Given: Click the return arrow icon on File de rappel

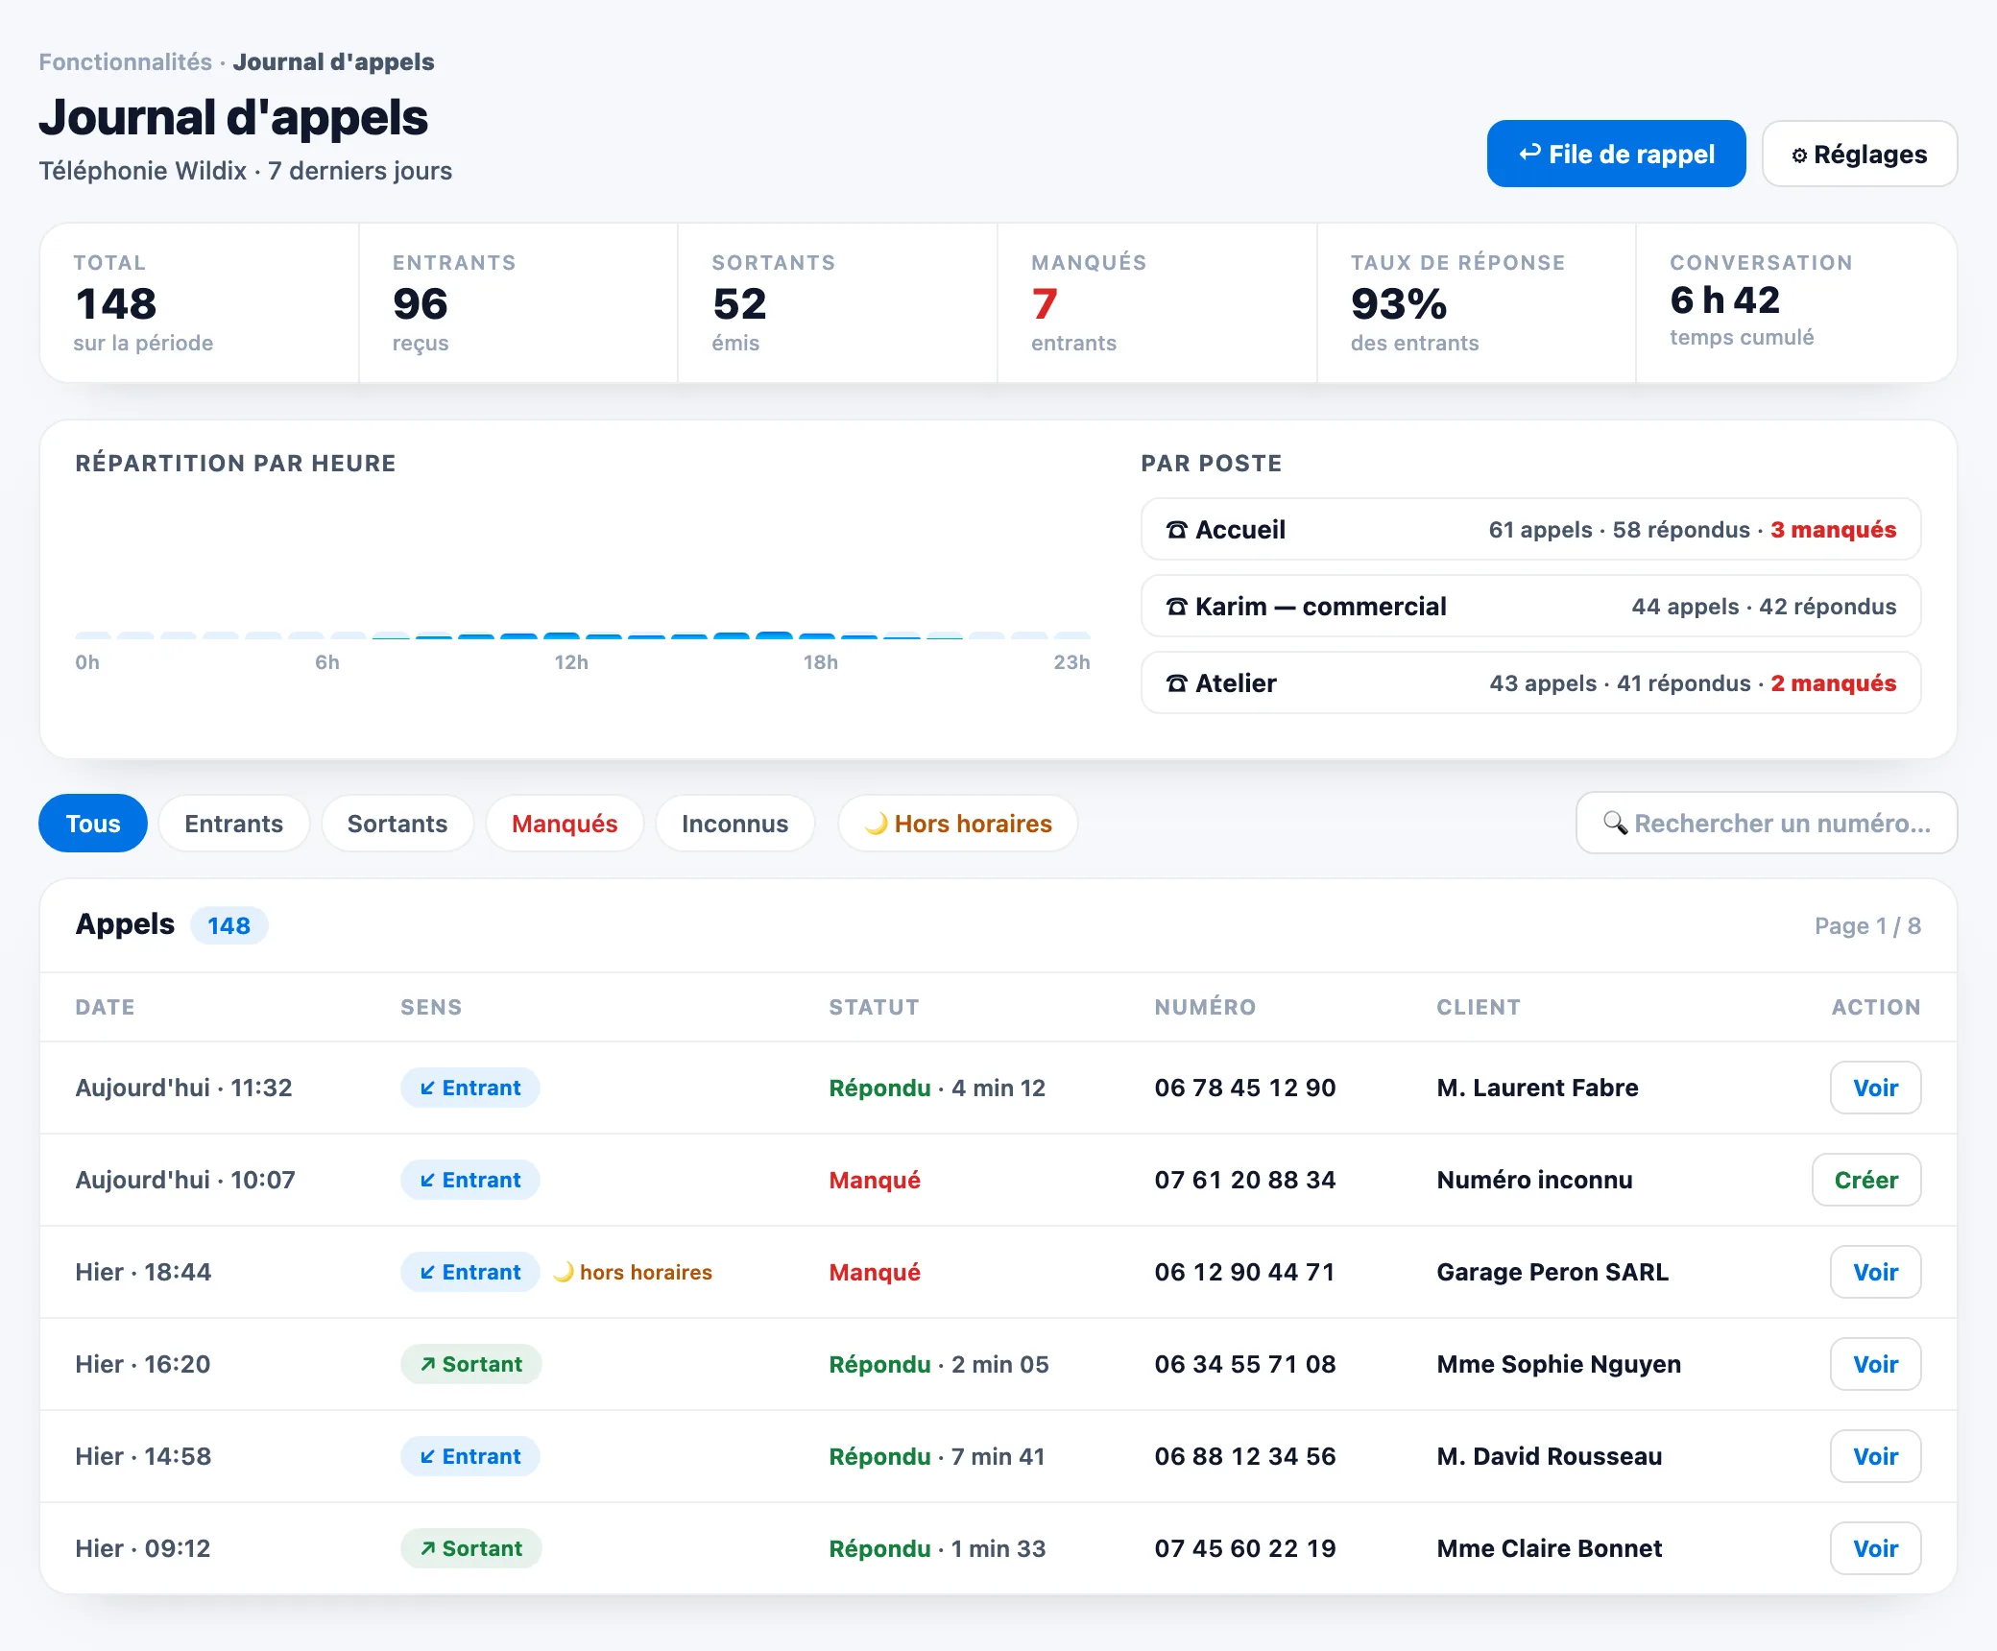Looking at the screenshot, I should pyautogui.click(x=1530, y=154).
